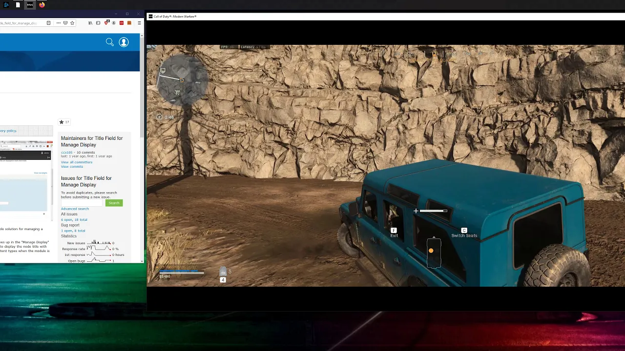Viewport: 625px width, 351px height.
Task: Toggle reader view in Firefox address bar
Action: [x=48, y=23]
